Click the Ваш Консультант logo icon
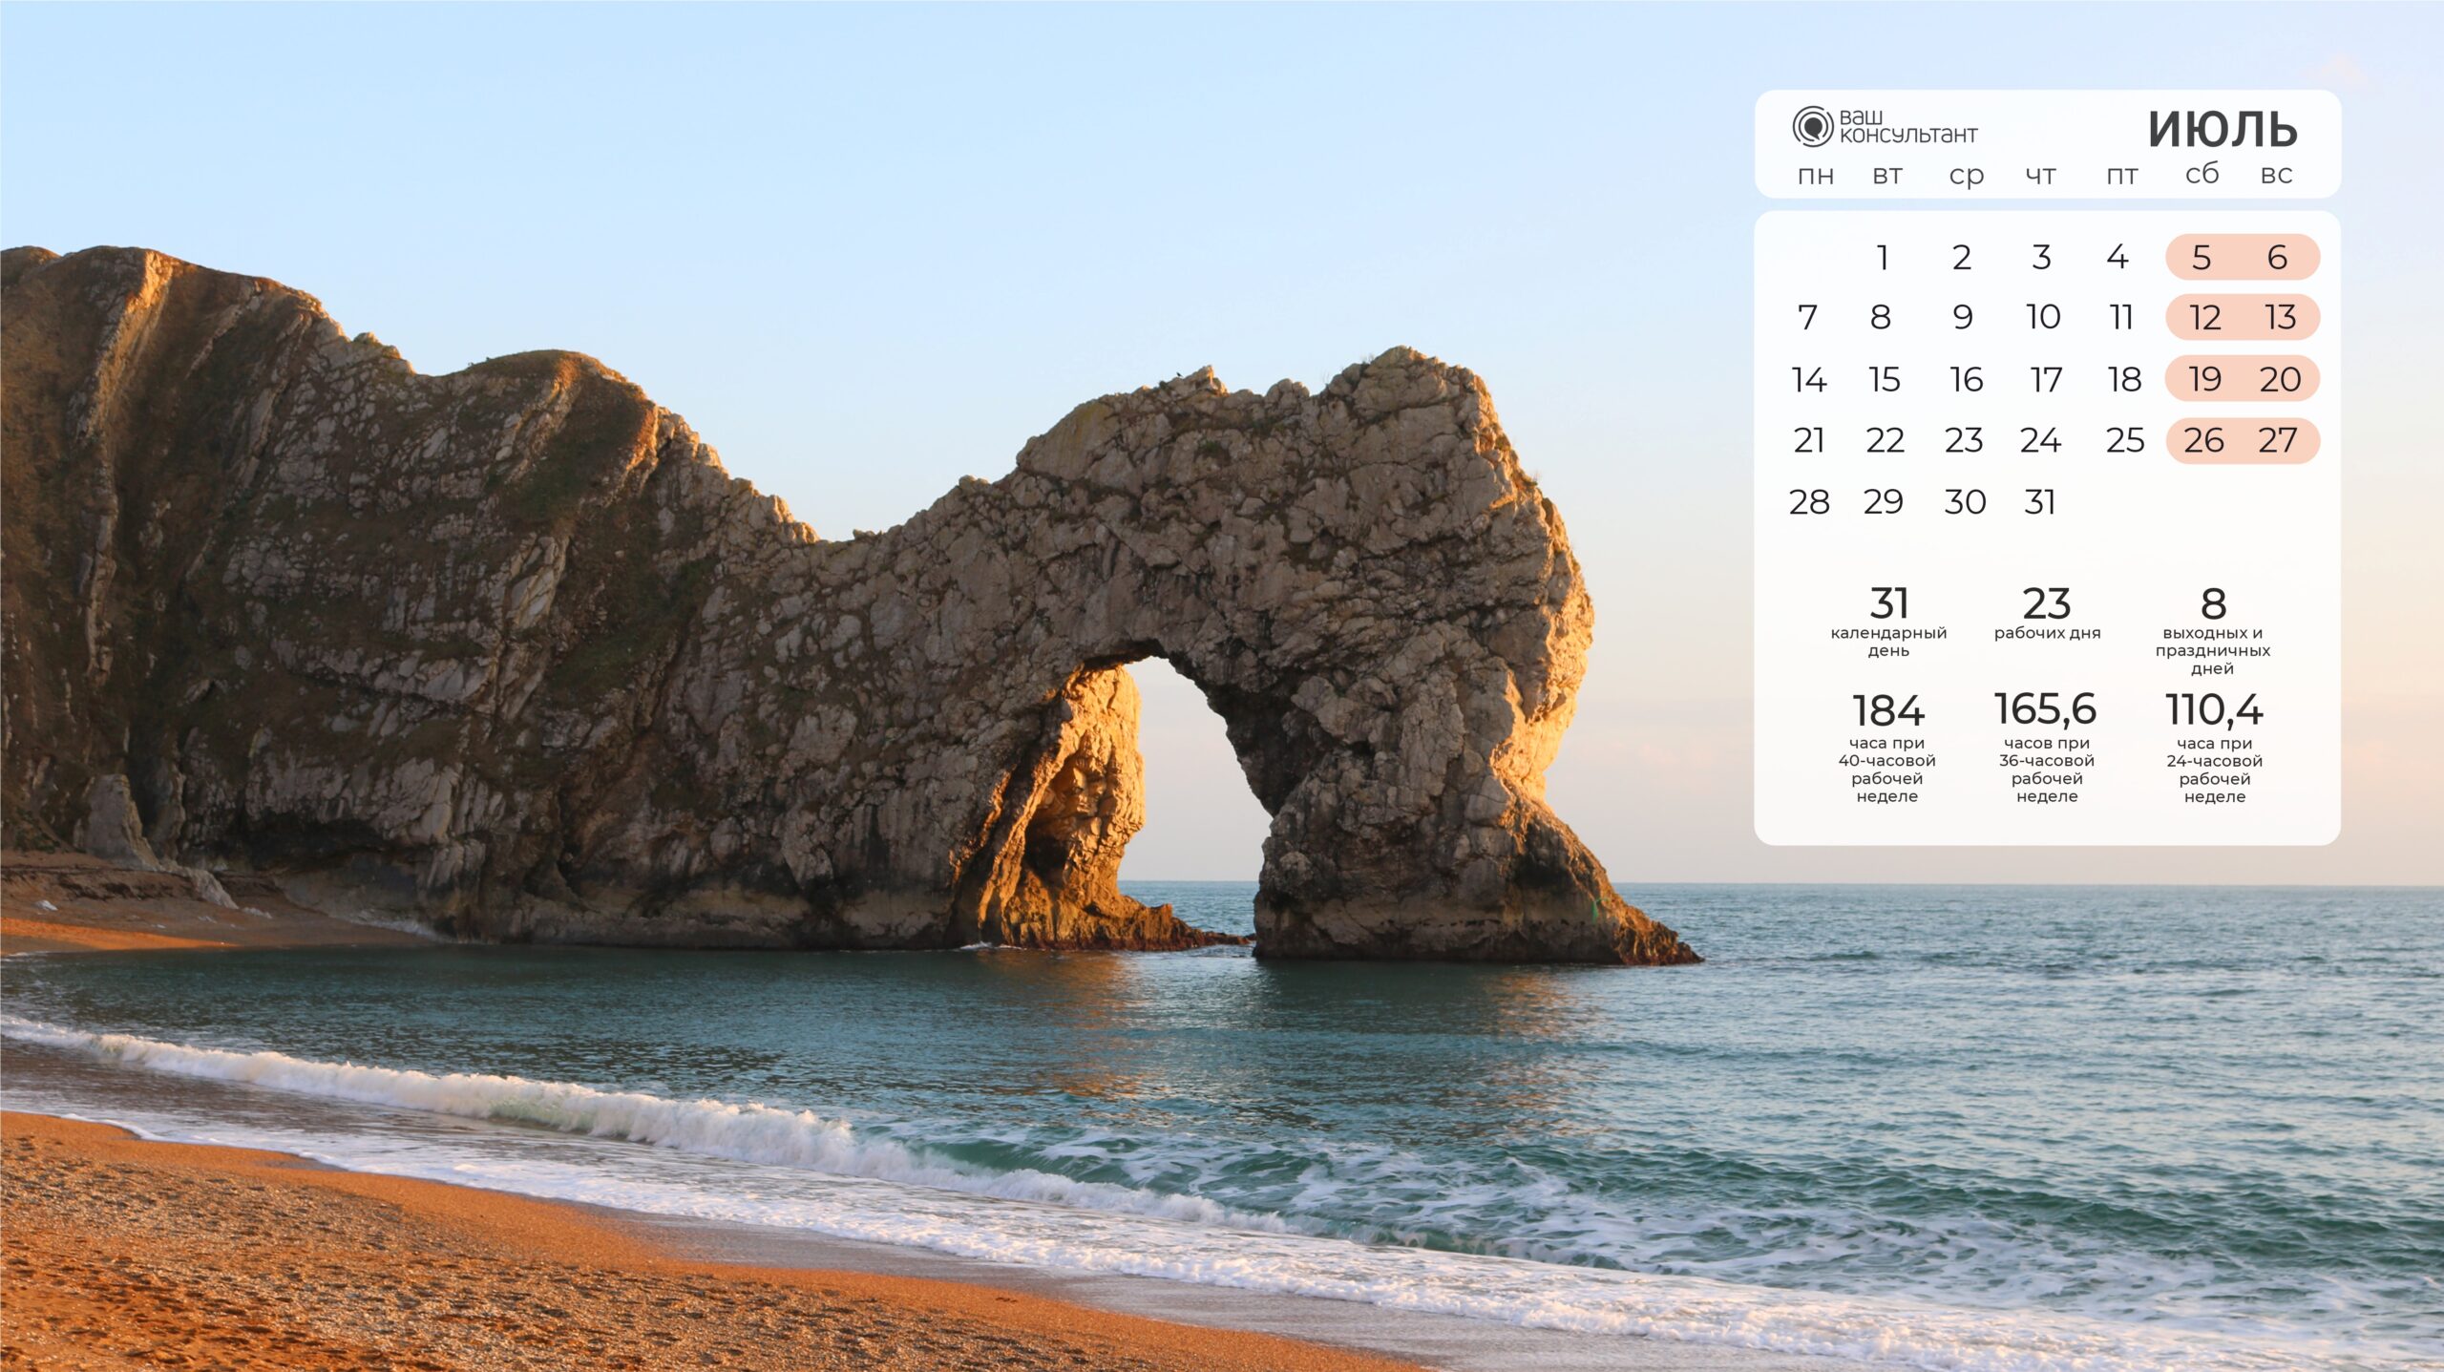 [1812, 127]
